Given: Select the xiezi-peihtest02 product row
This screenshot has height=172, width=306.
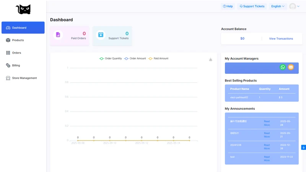Looking at the screenshot, I should [262, 97].
